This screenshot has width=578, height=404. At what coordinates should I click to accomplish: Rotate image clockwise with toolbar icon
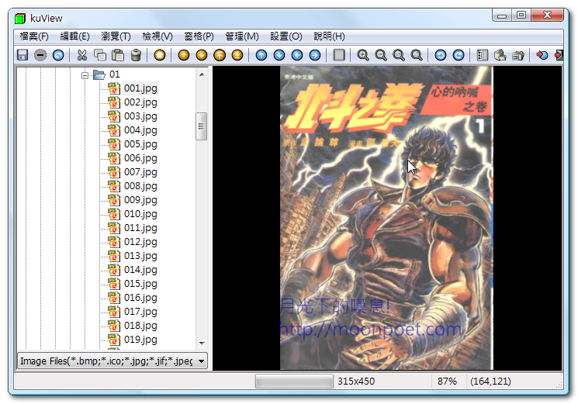click(x=459, y=55)
